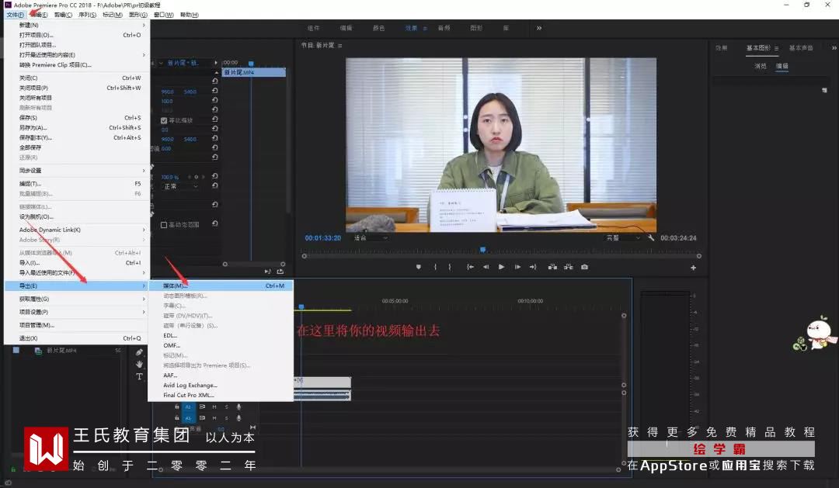This screenshot has height=488, width=839.
Task: Open the 正常 blend mode dropdown
Action: (x=181, y=186)
